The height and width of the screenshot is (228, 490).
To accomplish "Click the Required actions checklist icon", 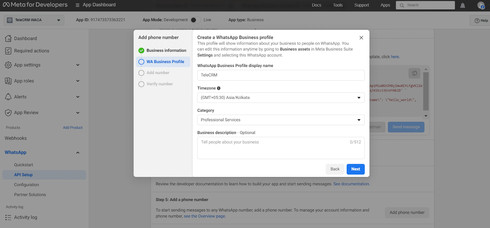I will coord(8,51).
